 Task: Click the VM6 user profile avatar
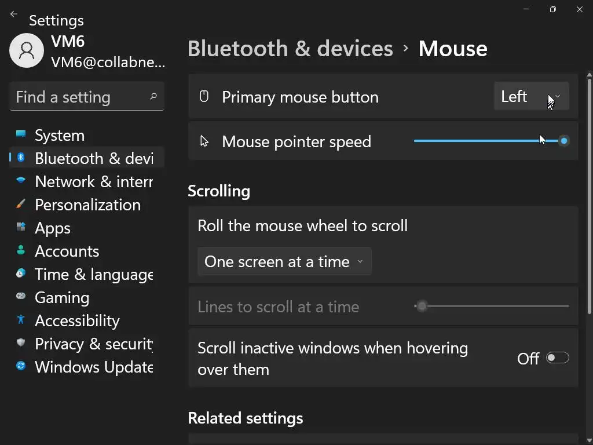coord(27,50)
